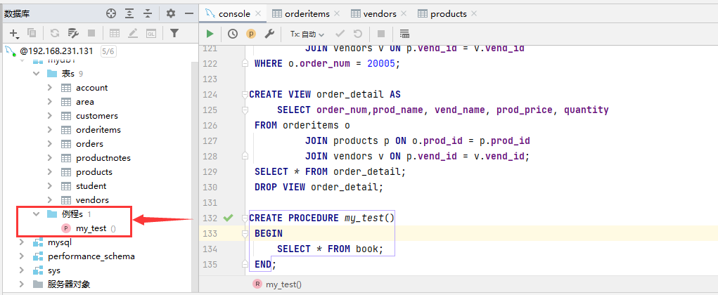Screen dimensions: 718x295
Task: Click the duplicate data source icon
Action: [32, 33]
